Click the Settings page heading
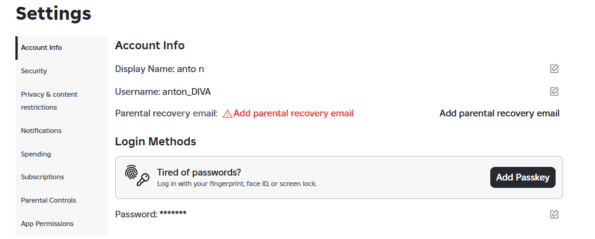Image resolution: width=595 pixels, height=239 pixels. tap(54, 14)
